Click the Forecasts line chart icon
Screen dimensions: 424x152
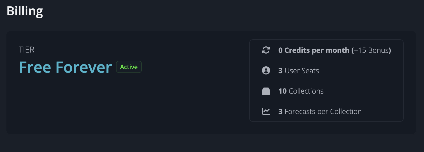click(x=266, y=111)
